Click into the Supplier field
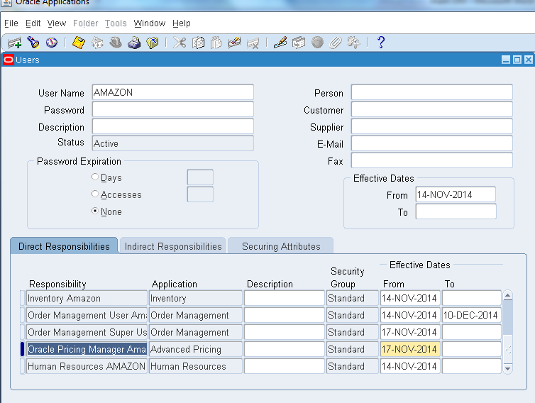535x403 pixels. [x=431, y=126]
